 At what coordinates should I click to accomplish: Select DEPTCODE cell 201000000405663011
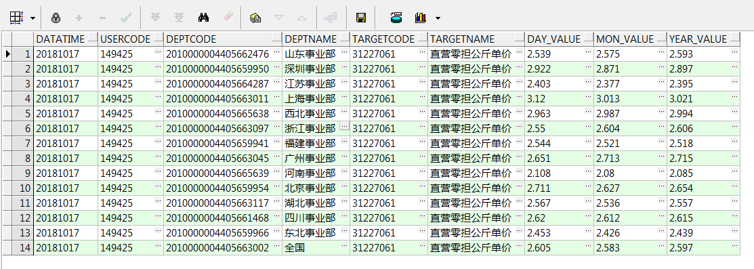pyautogui.click(x=223, y=99)
